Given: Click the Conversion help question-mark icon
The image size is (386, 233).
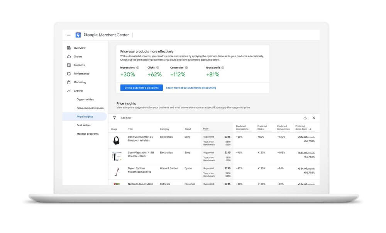Looking at the screenshot, I should pos(186,68).
